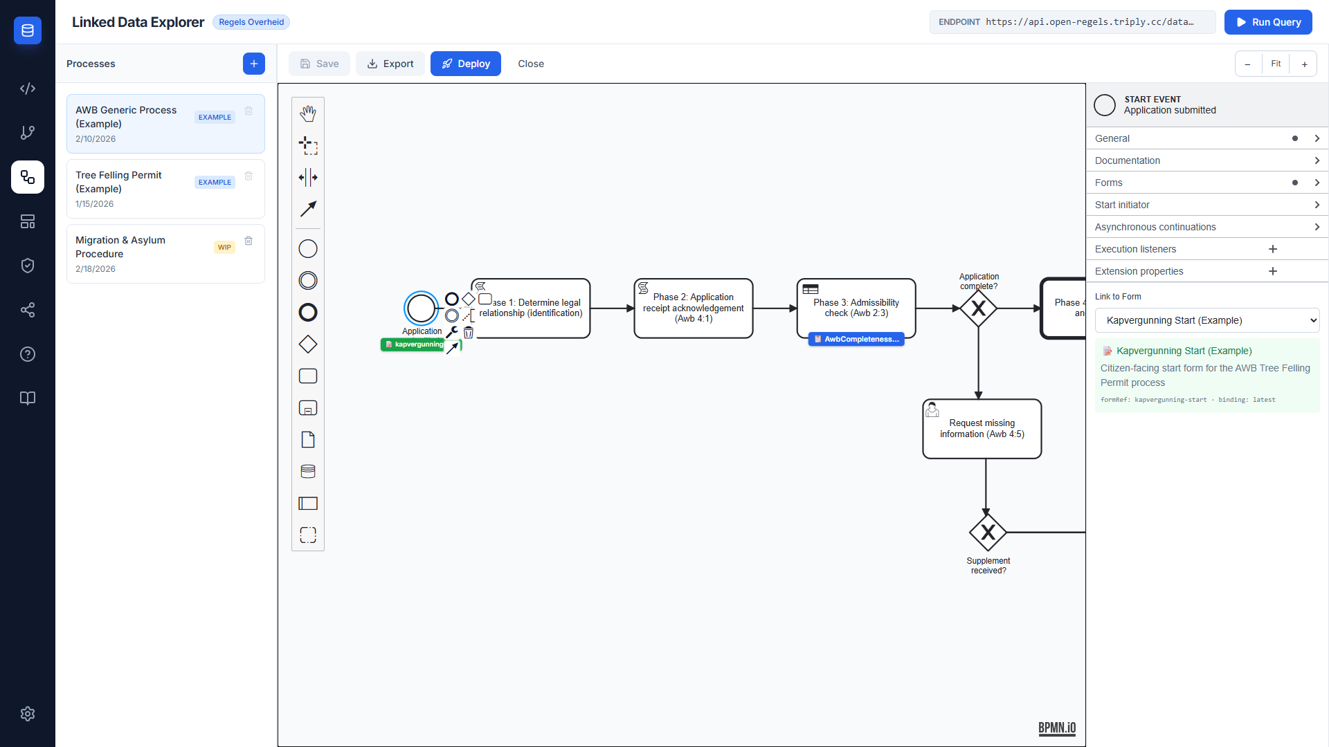The width and height of the screenshot is (1329, 747).
Task: Delete the start event using the trash icon
Action: [469, 333]
